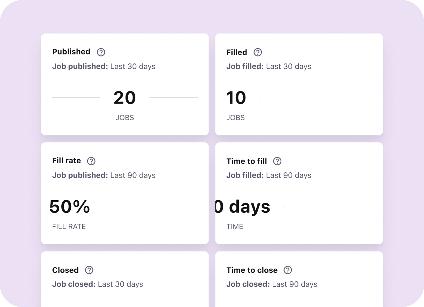Click 'Job published: Last 30 days' text
This screenshot has width=424, height=307.
104,66
